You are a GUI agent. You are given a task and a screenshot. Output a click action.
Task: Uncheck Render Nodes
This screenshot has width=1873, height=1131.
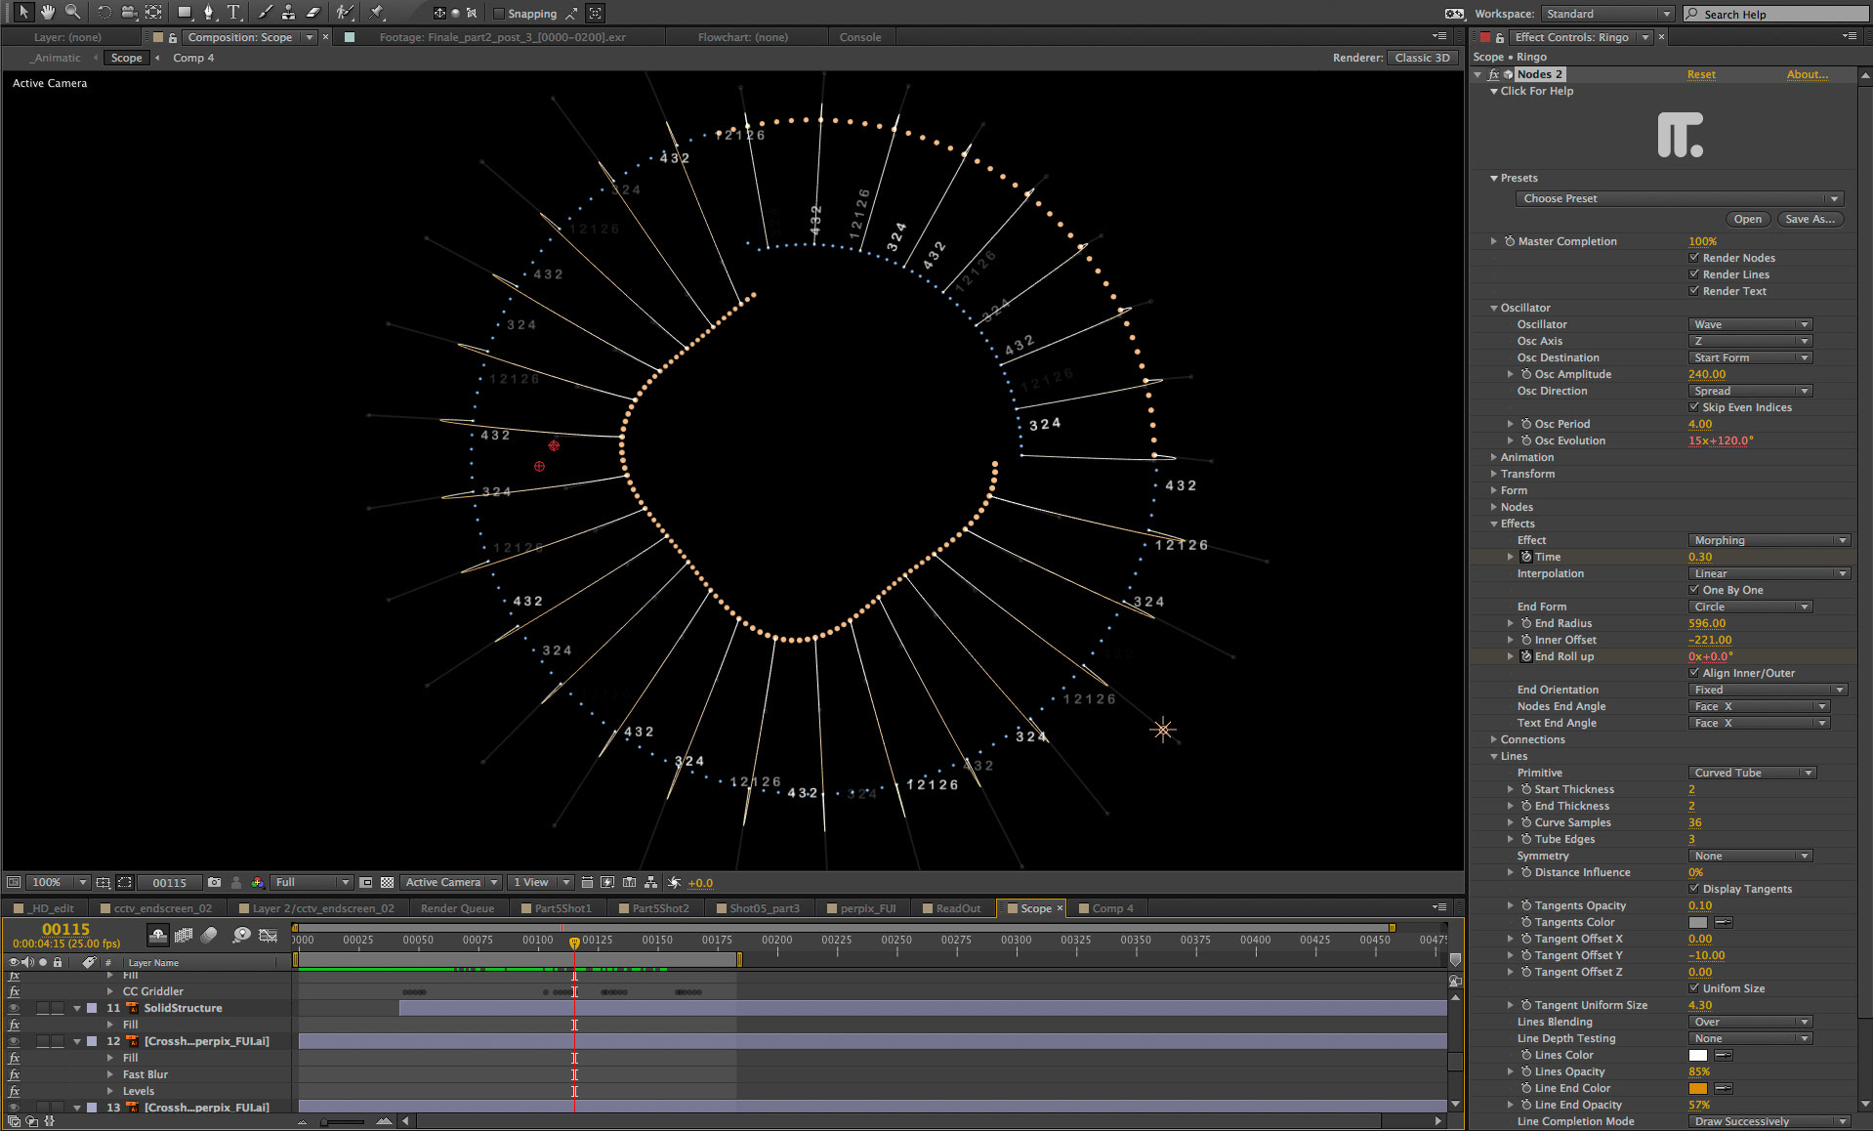(x=1694, y=258)
